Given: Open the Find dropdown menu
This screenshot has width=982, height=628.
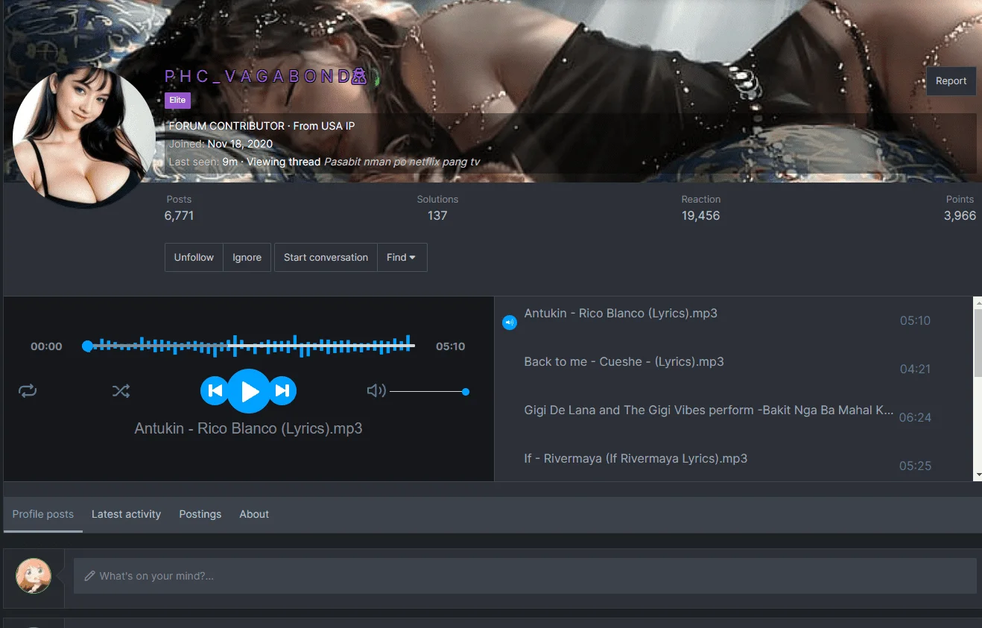Looking at the screenshot, I should pos(402,258).
